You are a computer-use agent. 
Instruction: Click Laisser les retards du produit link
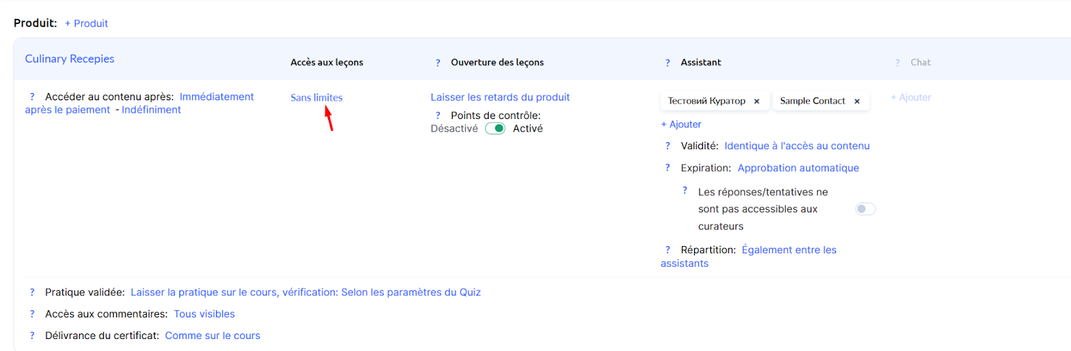[x=500, y=97]
